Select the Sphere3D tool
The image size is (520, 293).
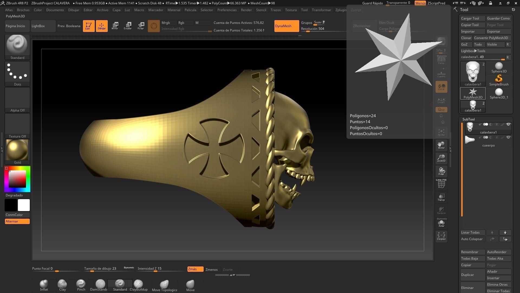click(499, 68)
